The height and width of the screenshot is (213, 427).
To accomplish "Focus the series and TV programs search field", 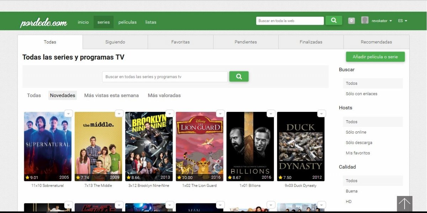I will coord(165,77).
